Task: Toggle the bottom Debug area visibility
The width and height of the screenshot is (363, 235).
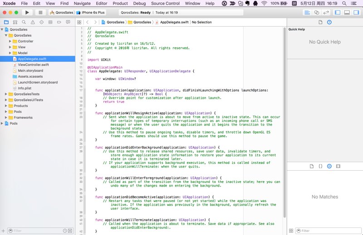Action: (x=347, y=13)
